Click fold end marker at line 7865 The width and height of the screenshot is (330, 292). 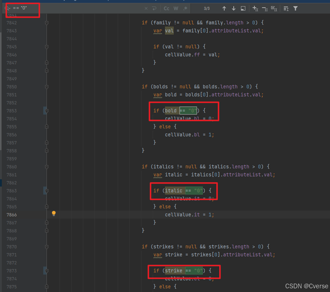click(x=47, y=207)
